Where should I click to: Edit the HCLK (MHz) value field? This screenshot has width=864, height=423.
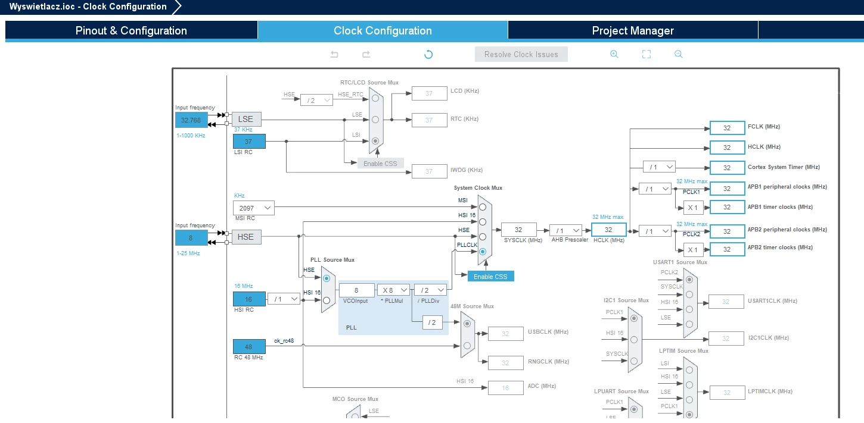click(608, 230)
